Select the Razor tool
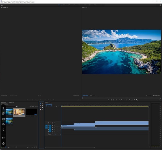Viewport: 162px width, 150px height. pos(43,106)
